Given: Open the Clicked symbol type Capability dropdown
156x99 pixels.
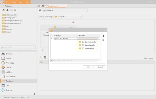Looking at the screenshot, I should pyautogui.click(x=68, y=17).
